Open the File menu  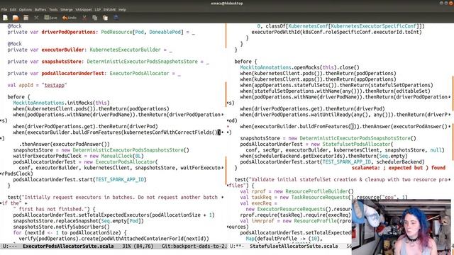coord(4,9)
